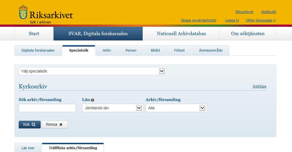The height and width of the screenshot is (152, 292).
Task: Open Om söktjänsten tab
Action: pos(248,34)
